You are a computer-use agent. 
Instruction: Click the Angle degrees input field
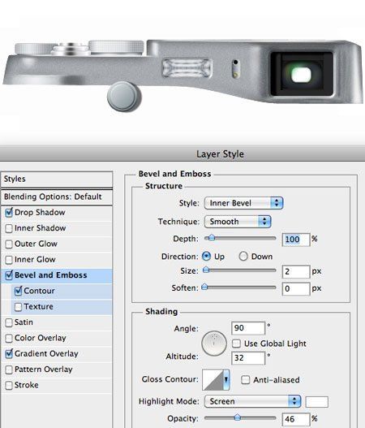pyautogui.click(x=248, y=328)
